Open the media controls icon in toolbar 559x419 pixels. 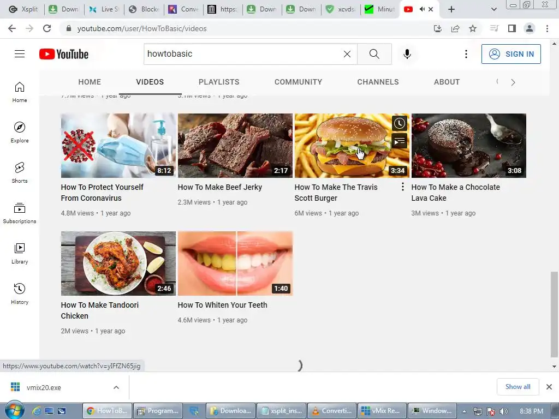click(x=494, y=28)
